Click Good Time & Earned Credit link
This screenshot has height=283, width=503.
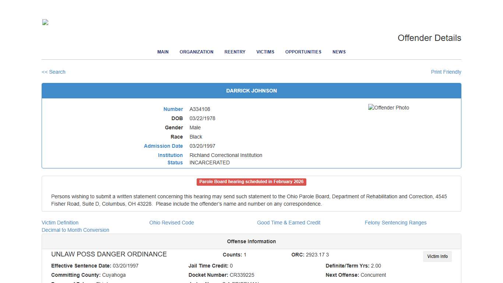[x=289, y=223]
